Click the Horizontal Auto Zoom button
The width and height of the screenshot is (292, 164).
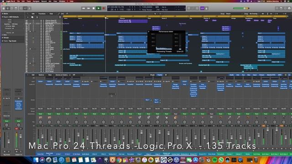coord(271,14)
